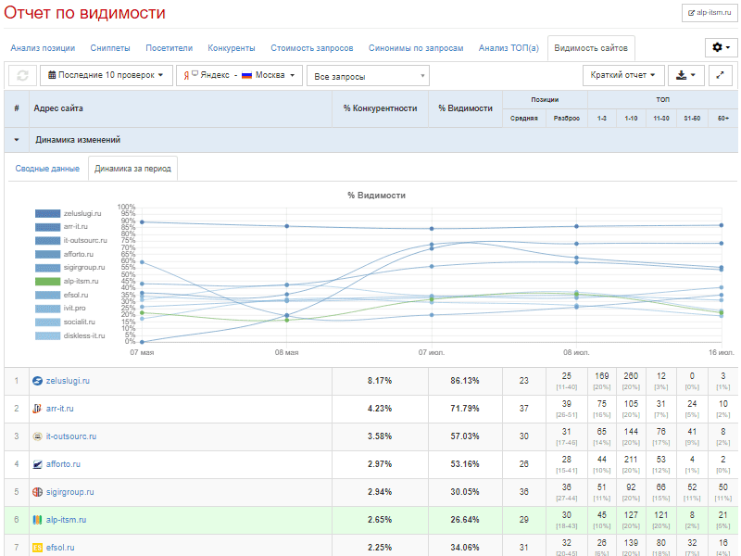The height and width of the screenshot is (556, 741).
Task: Switch to the Синонимы по запросам tab
Action: coord(416,48)
